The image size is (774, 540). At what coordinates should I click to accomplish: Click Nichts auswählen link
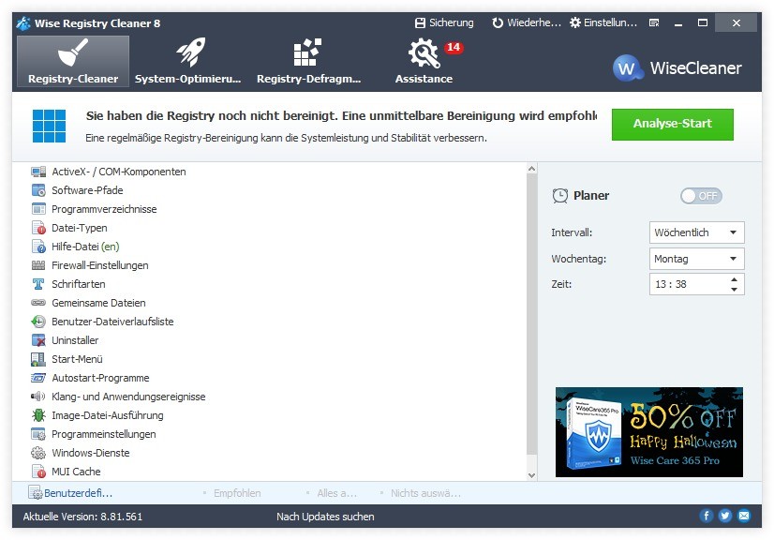point(425,493)
